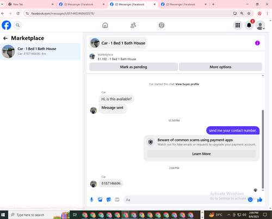Open the notifications bell
The height and width of the screenshot is (219, 272).
tap(249, 25)
